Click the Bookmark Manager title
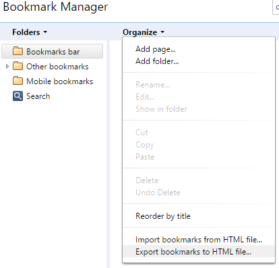The image size is (279, 268). pos(55,7)
